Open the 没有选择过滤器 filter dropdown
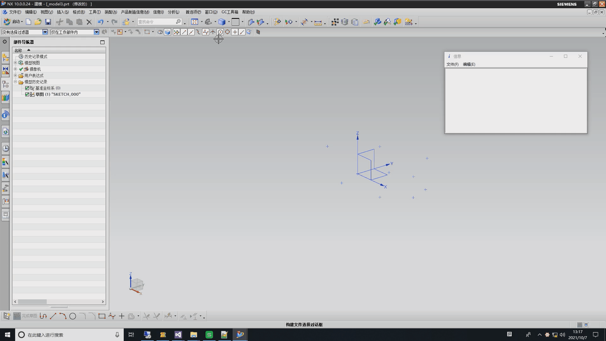Viewport: 606px width, 341px height. tap(45, 32)
